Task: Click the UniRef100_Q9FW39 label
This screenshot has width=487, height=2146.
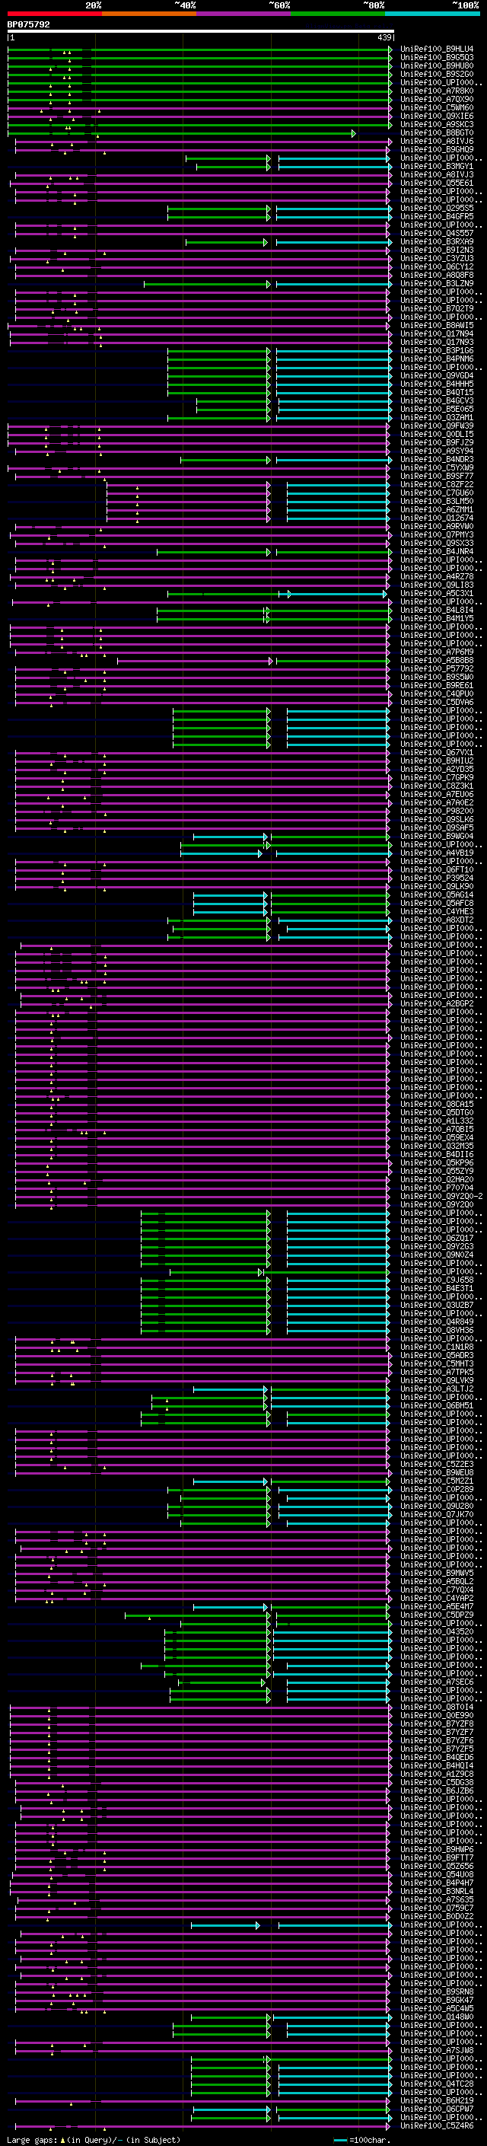Action: [436, 426]
